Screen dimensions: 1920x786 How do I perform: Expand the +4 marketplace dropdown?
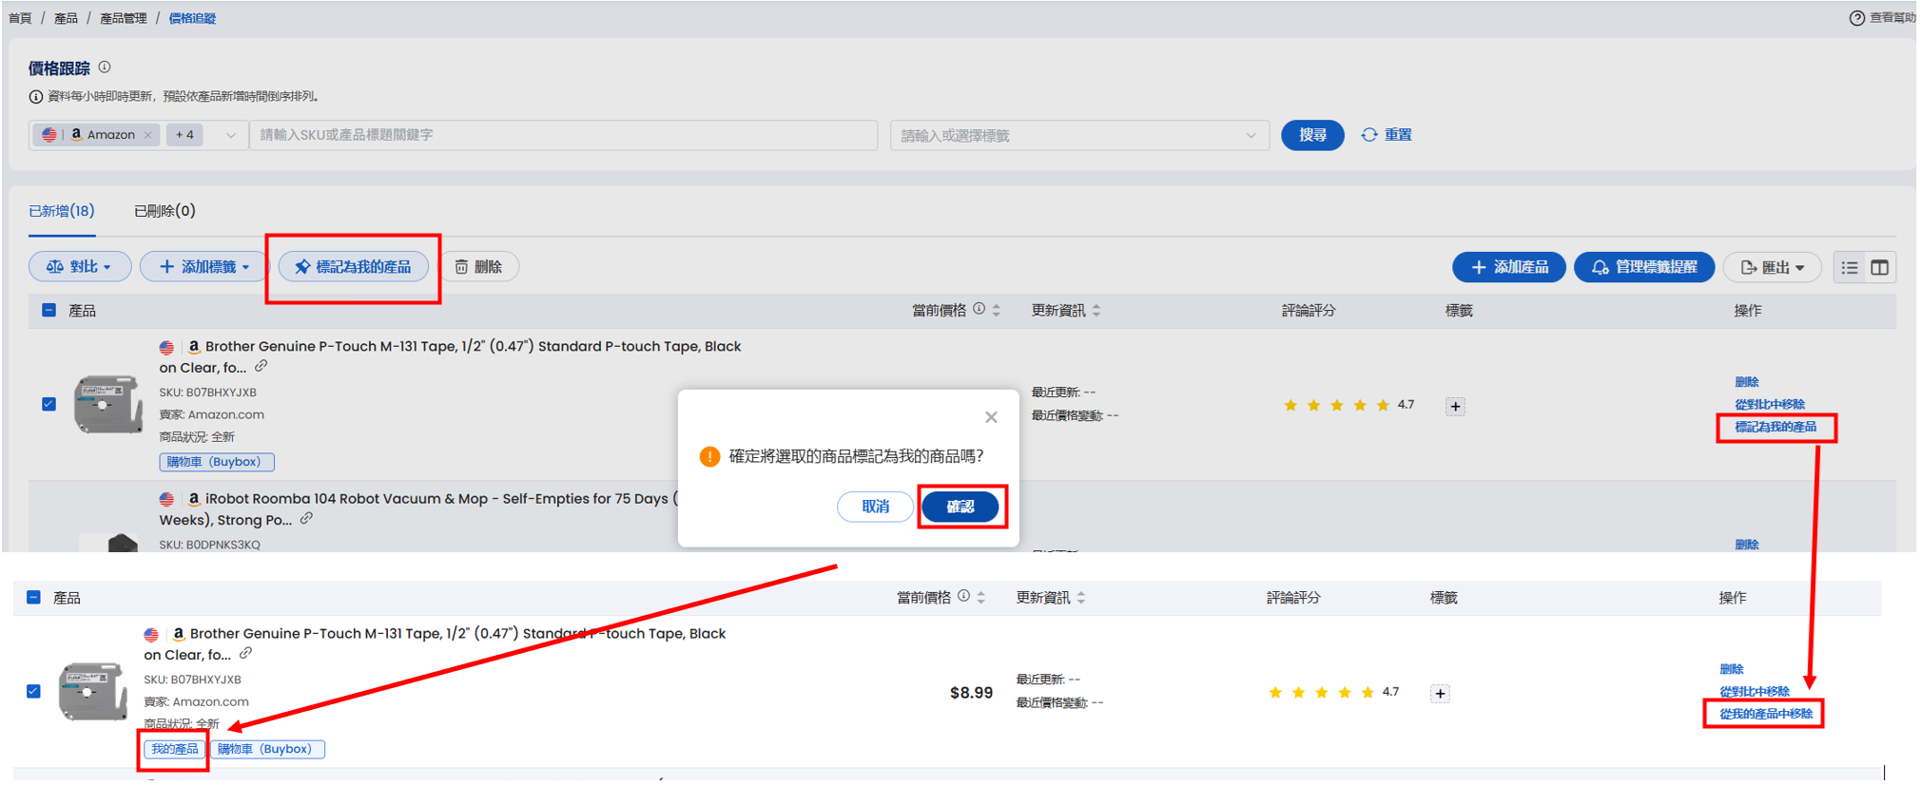click(230, 135)
